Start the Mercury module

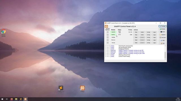coord(136,40)
